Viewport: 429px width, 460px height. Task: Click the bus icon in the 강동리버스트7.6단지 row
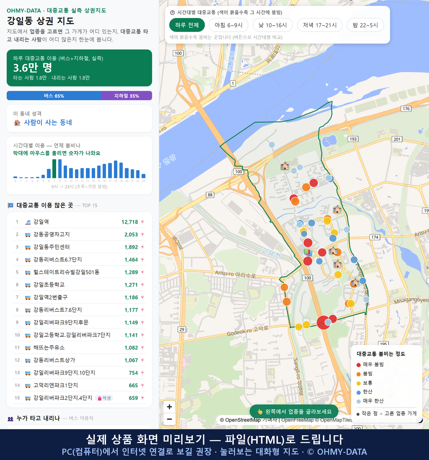(x=28, y=310)
